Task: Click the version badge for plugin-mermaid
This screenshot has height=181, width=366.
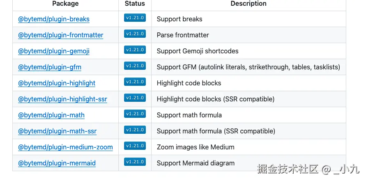Action: [135, 162]
